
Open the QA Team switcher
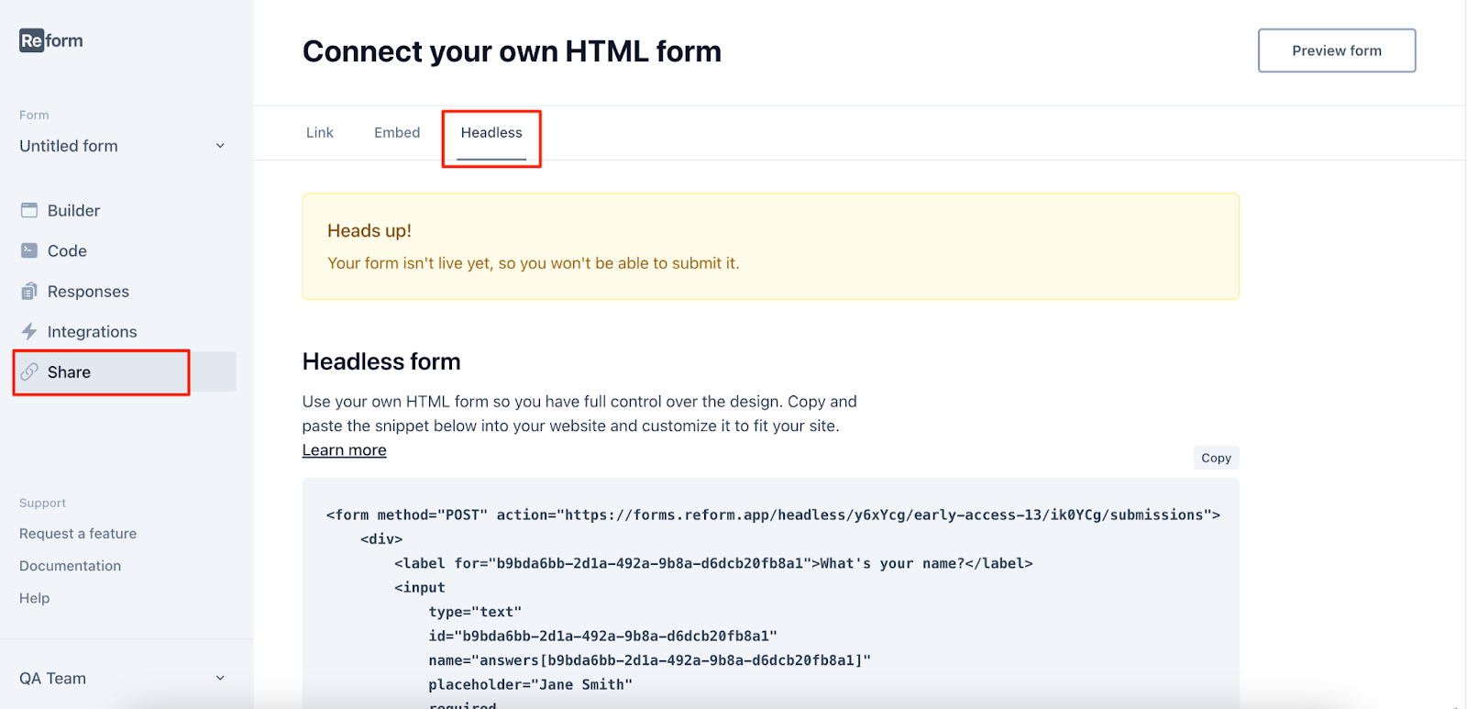tap(219, 679)
